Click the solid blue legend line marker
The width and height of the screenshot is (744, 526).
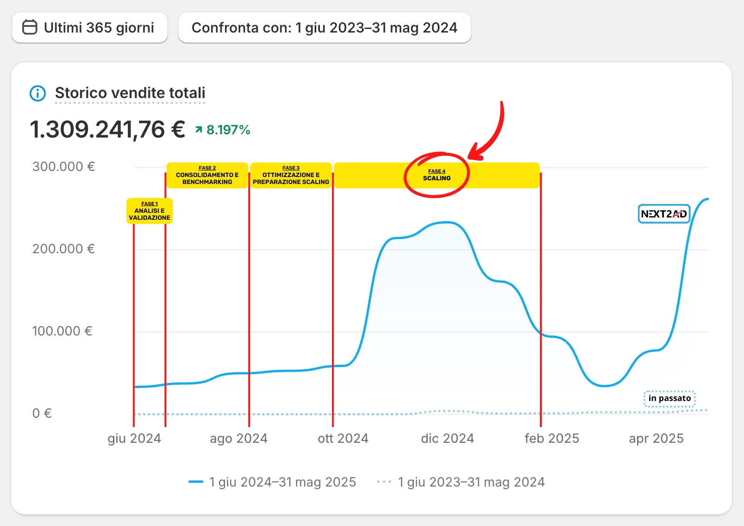point(196,482)
